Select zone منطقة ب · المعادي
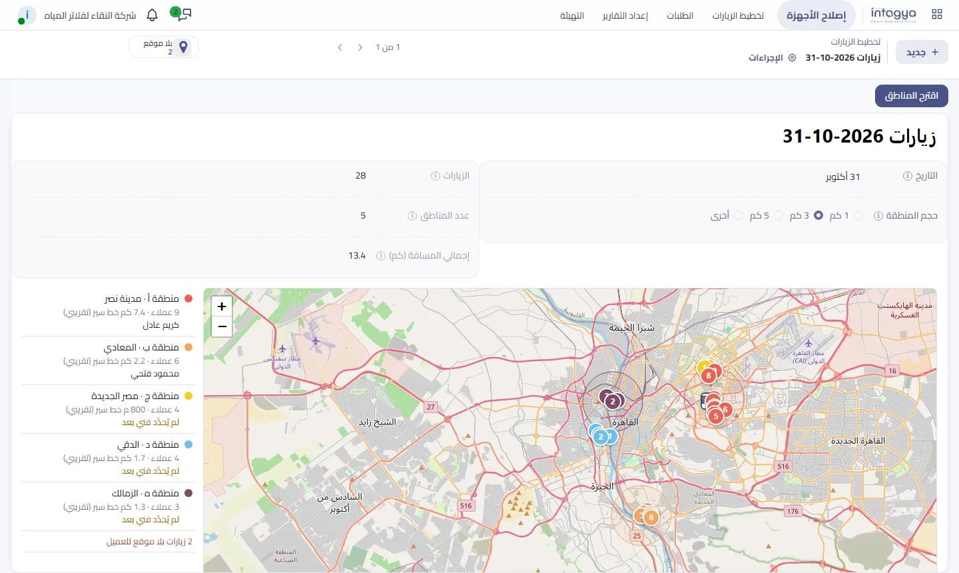Viewport: 959px width, 573px height. pos(109,360)
